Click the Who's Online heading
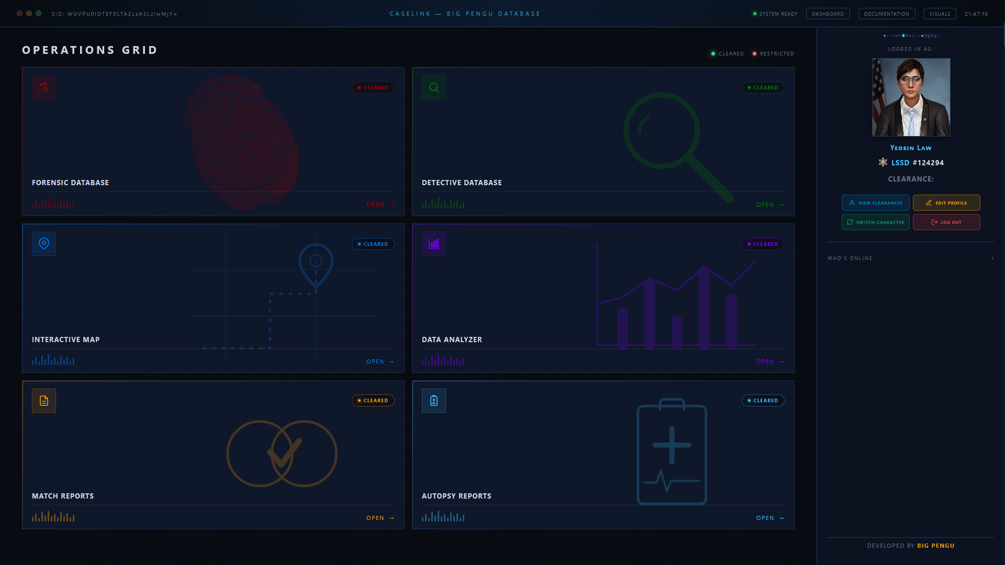Image resolution: width=1005 pixels, height=565 pixels. coord(850,258)
